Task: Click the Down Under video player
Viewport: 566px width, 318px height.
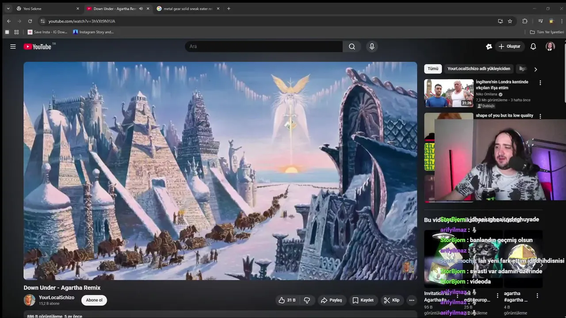Action: [220, 171]
